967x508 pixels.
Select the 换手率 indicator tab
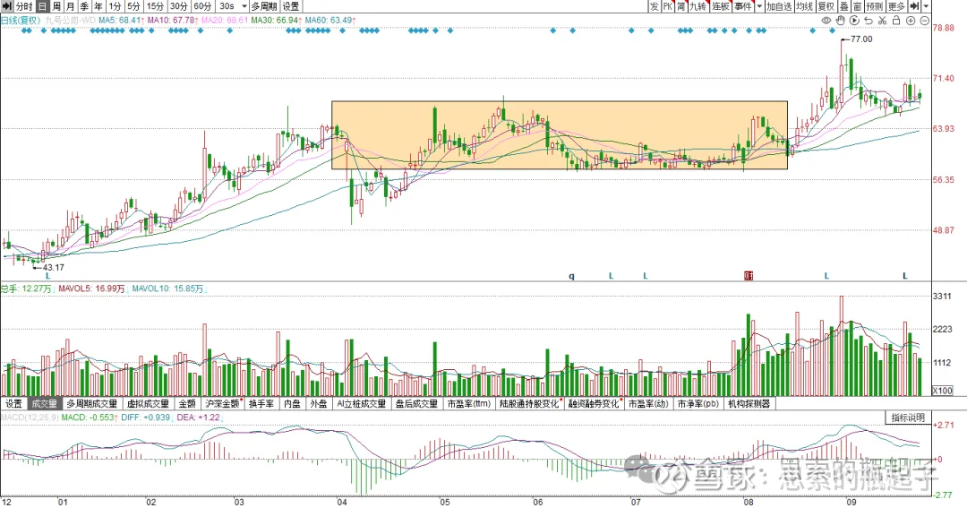[x=262, y=404]
